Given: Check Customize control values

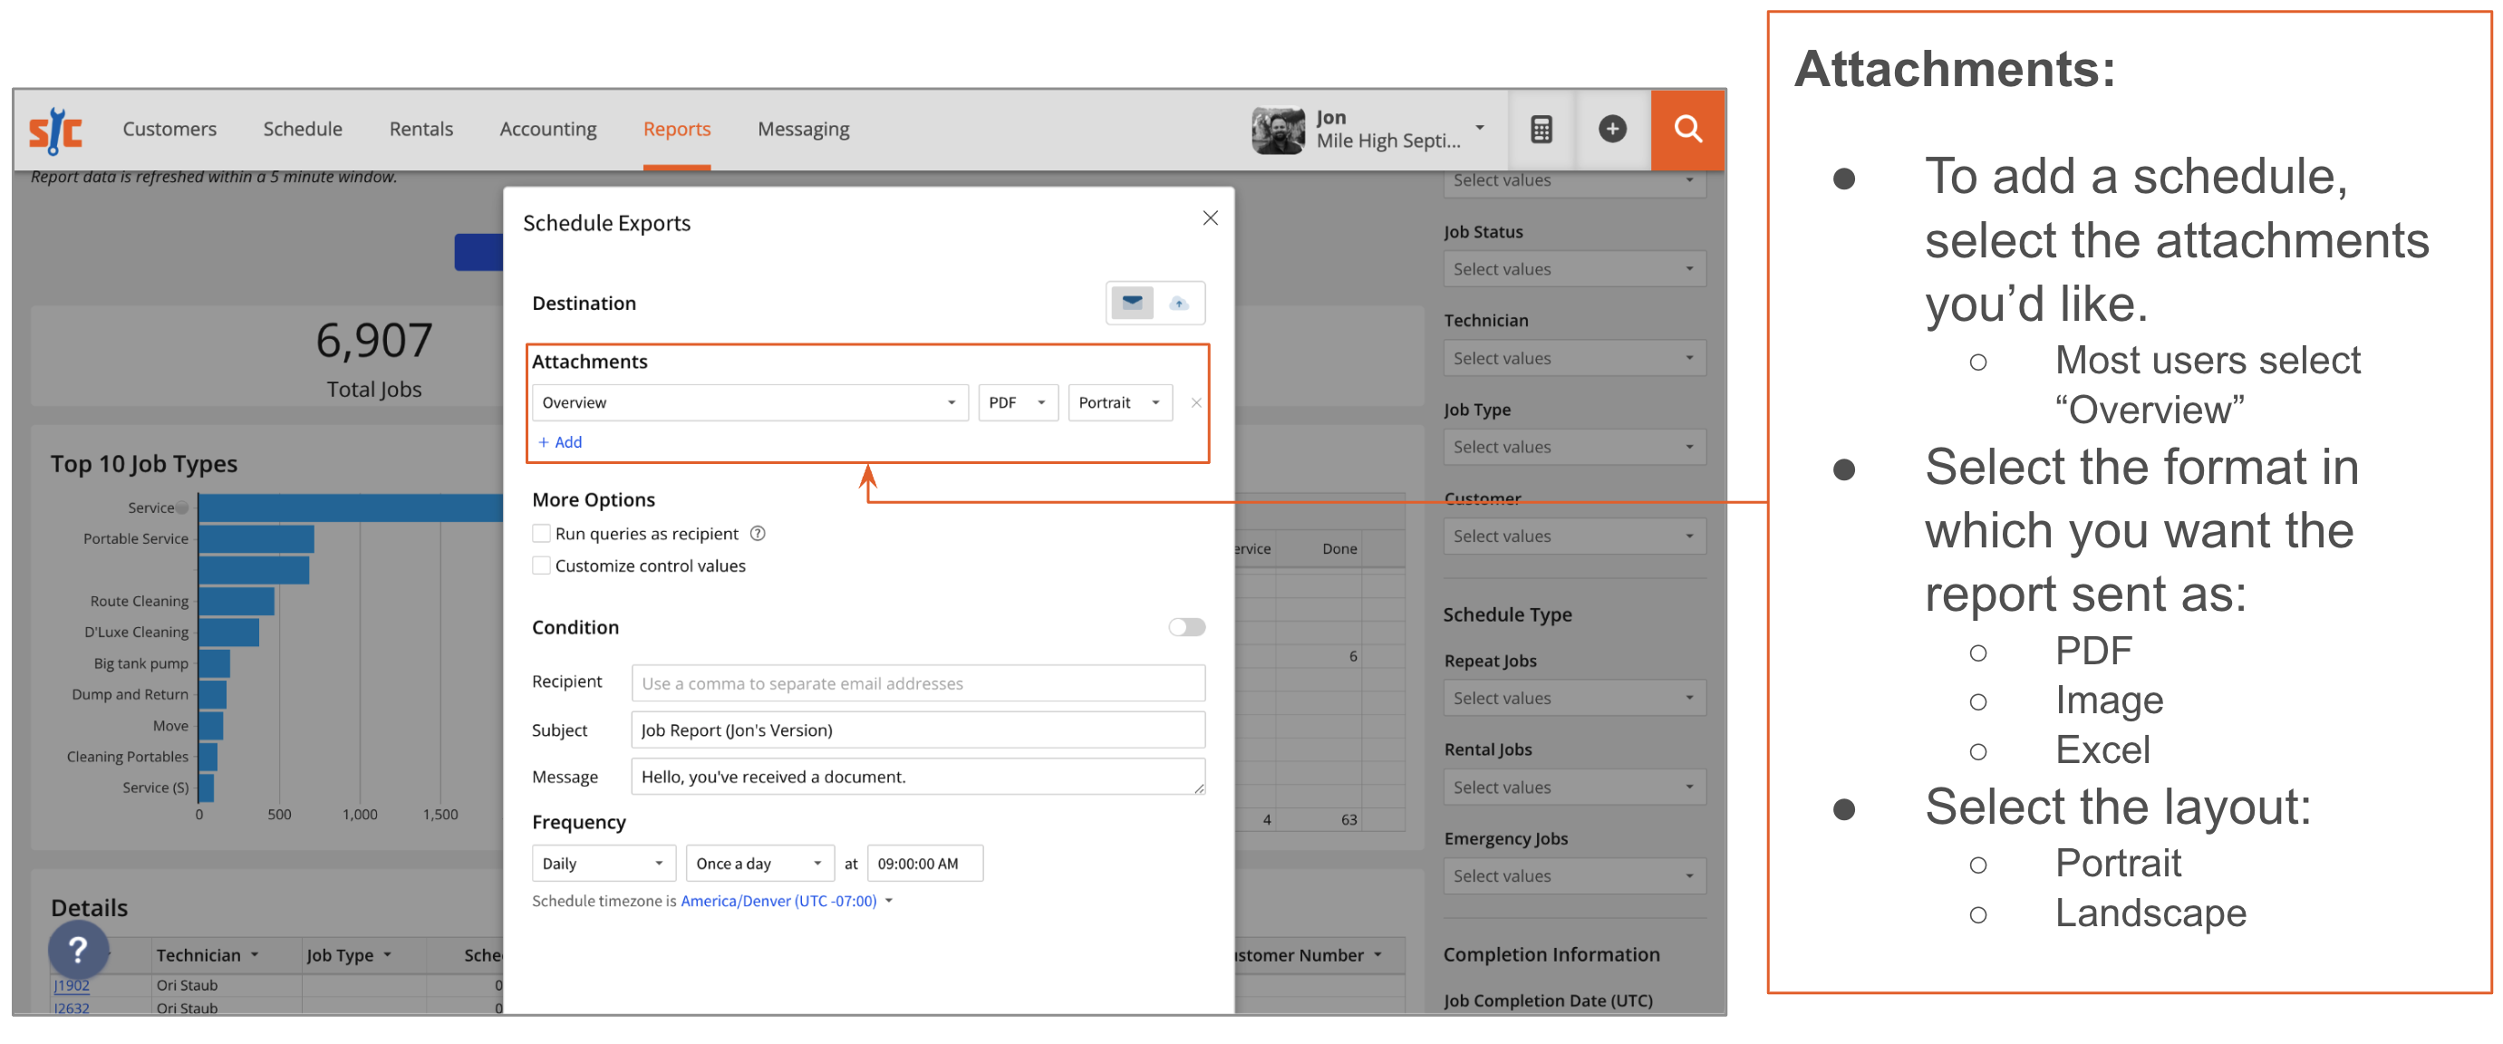Looking at the screenshot, I should [541, 565].
